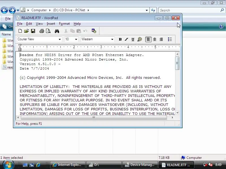226x169 pixels.
Task: Click the ruler indent marker
Action: (x=20, y=48)
